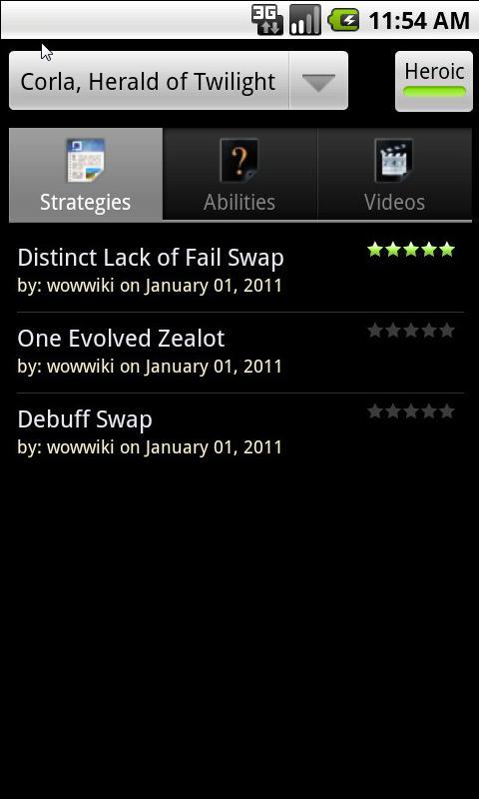Open the Corla, Herald of Twilight selector
The image size is (479, 799).
pos(179,81)
